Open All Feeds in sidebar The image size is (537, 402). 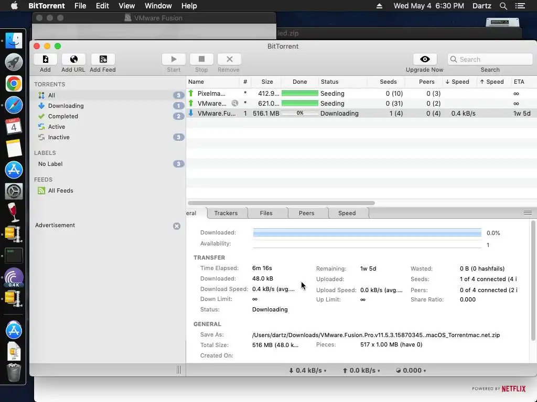pos(109,191)
